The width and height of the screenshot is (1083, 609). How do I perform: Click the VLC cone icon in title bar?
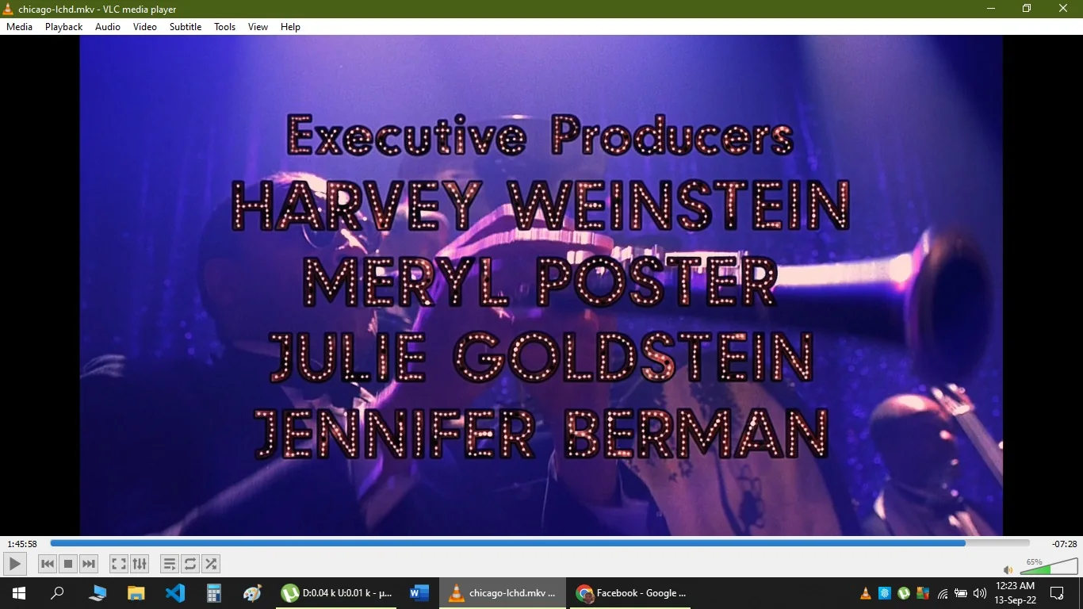pyautogui.click(x=9, y=9)
